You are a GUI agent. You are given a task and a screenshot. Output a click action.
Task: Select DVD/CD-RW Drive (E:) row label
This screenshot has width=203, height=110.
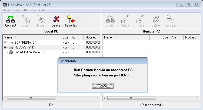pyautogui.click(x=30, y=52)
